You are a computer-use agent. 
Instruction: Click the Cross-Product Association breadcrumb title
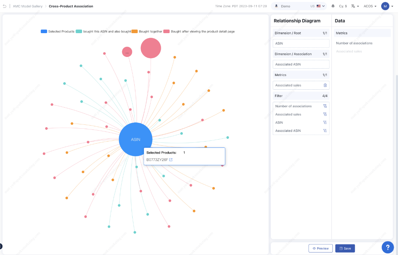tap(71, 6)
